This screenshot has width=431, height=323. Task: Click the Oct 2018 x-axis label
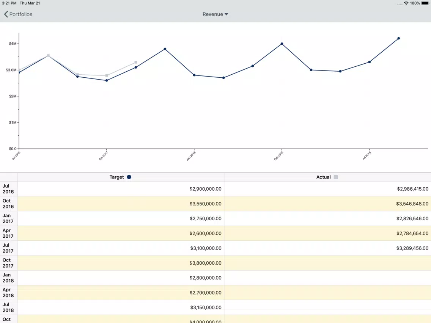click(x=278, y=156)
